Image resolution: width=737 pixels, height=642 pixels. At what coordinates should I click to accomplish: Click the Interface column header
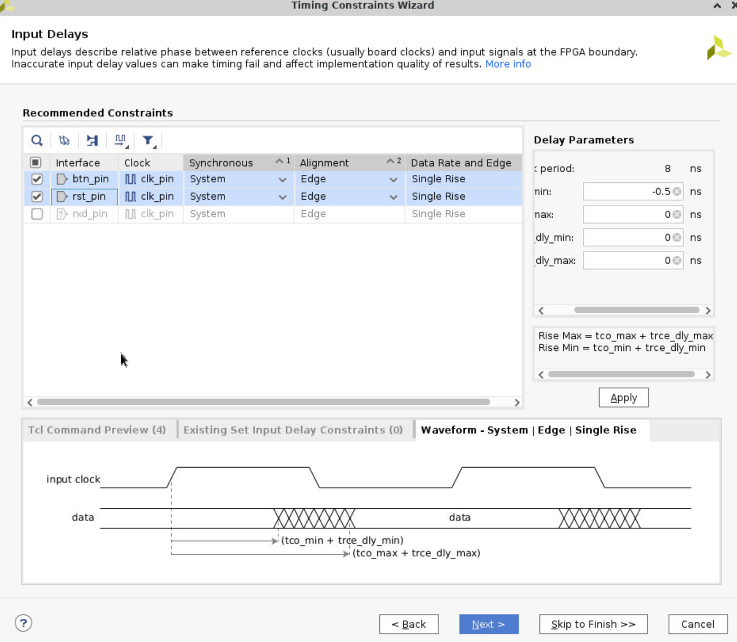(84, 162)
